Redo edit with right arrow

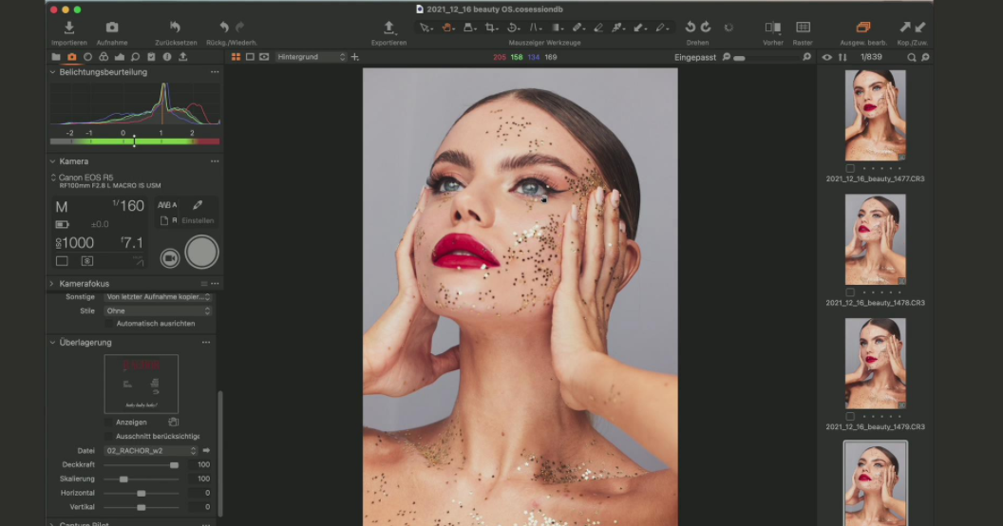[240, 27]
